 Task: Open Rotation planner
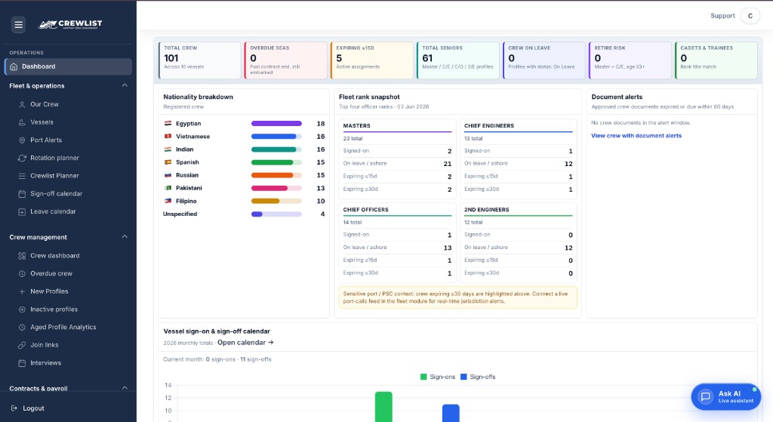54,158
